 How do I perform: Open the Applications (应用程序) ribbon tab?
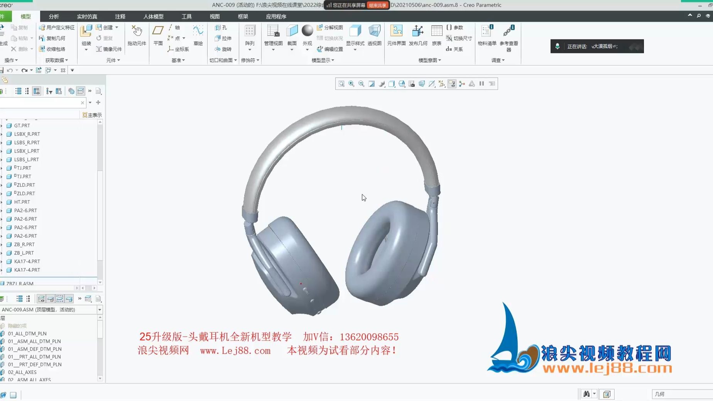[276, 17]
